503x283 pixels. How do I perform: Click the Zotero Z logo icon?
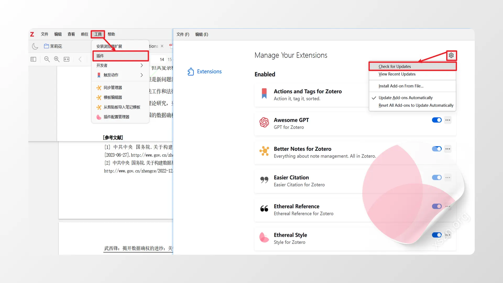(32, 34)
